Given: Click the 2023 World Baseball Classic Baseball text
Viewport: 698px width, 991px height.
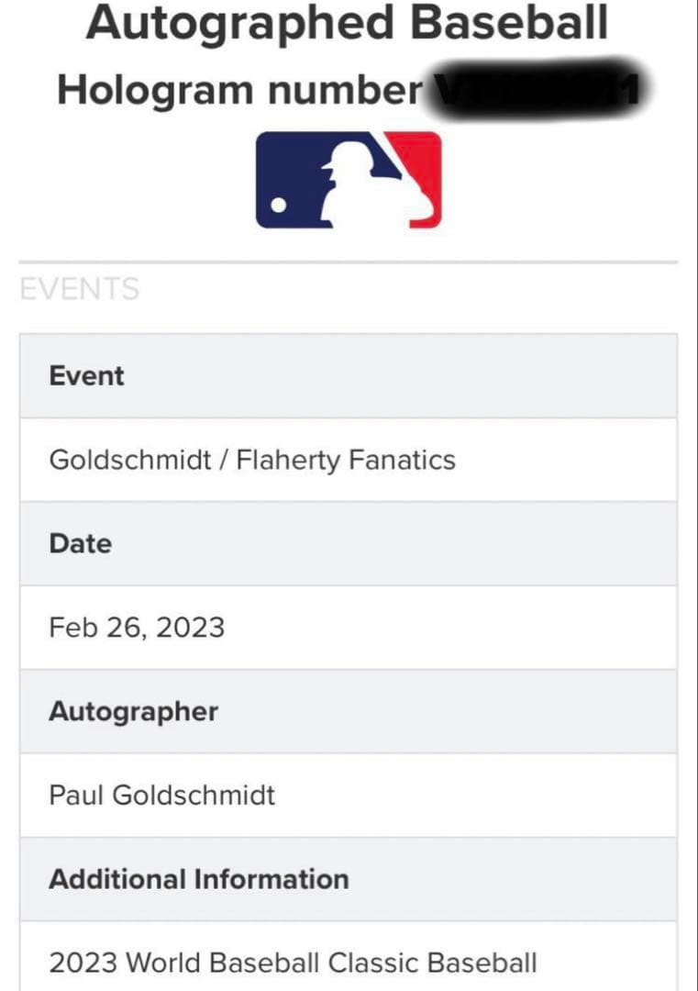Looking at the screenshot, I should click(x=293, y=963).
